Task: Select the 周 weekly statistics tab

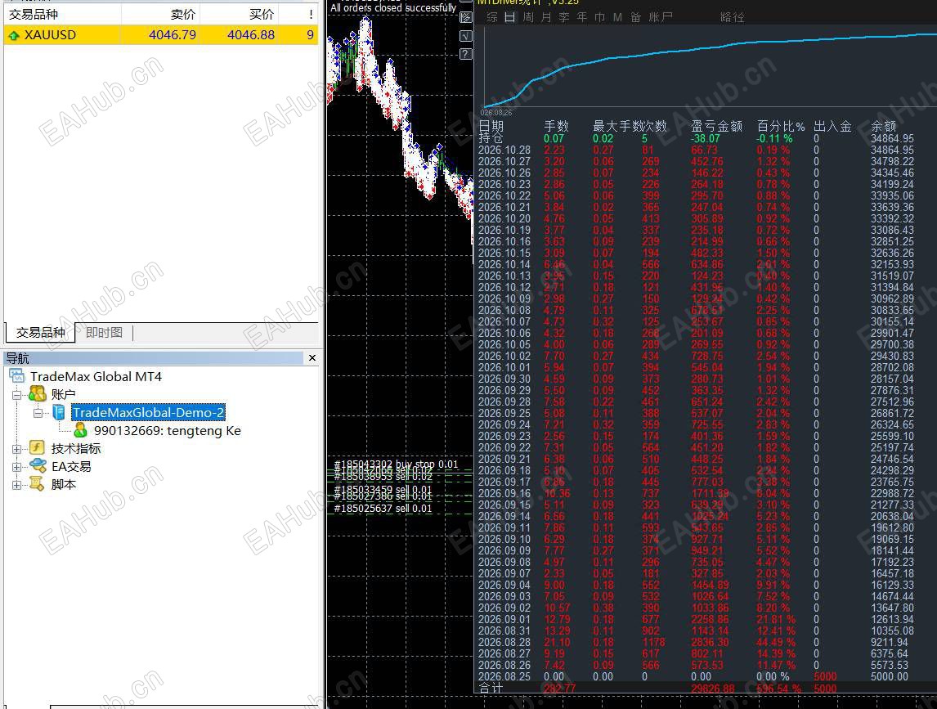Action: (x=528, y=17)
